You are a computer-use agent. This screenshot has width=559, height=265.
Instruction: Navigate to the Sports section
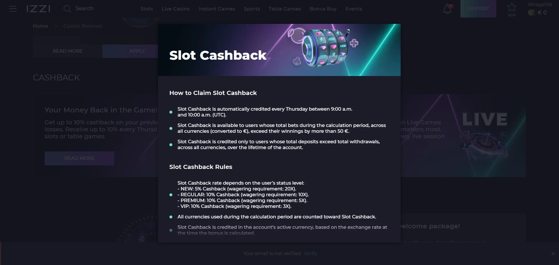pos(252,9)
